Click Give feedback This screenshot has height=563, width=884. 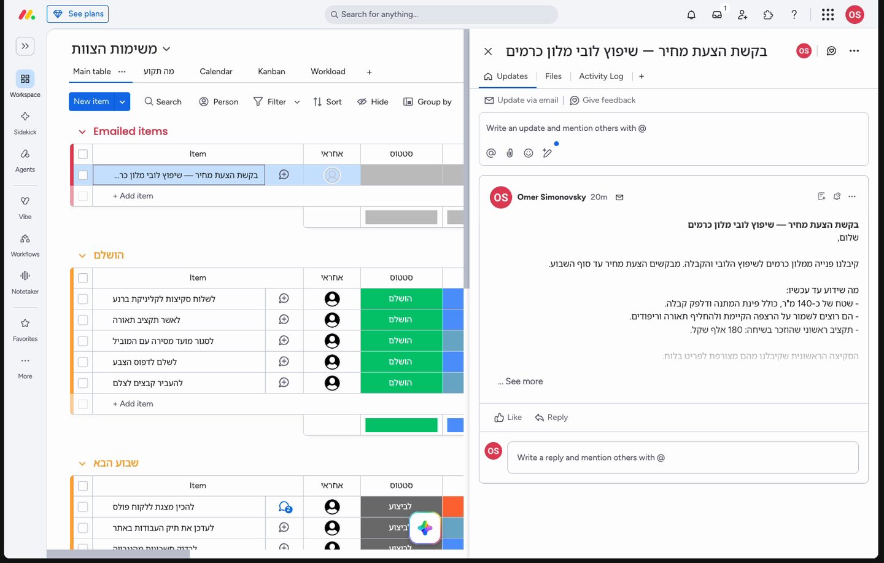click(x=602, y=100)
